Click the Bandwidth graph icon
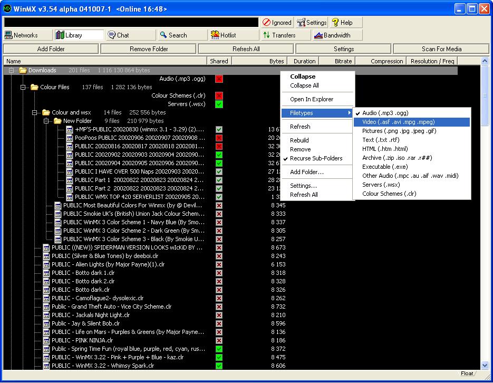Screen dimensions: 493x383 [318, 35]
